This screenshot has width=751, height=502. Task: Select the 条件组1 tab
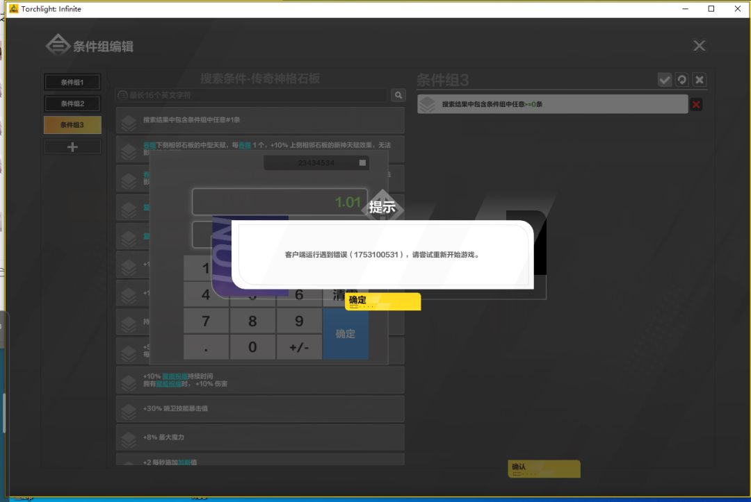(72, 82)
